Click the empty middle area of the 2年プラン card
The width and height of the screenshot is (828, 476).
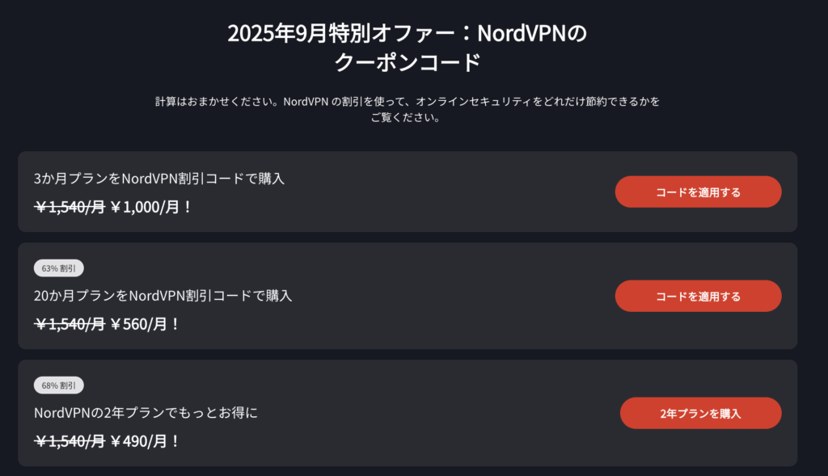pyautogui.click(x=438, y=413)
